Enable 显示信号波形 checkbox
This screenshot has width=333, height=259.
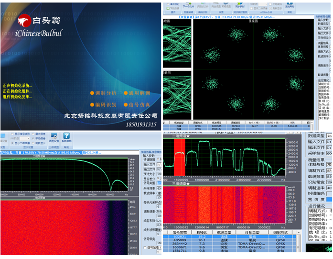(x=12, y=134)
